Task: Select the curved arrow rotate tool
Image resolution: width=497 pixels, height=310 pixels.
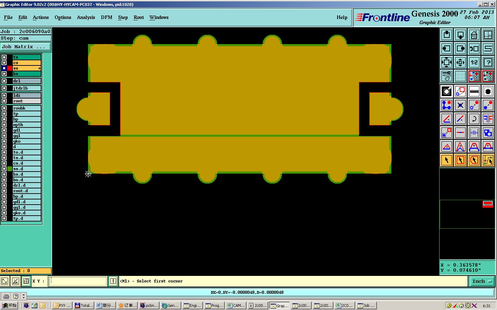Action: click(x=474, y=119)
